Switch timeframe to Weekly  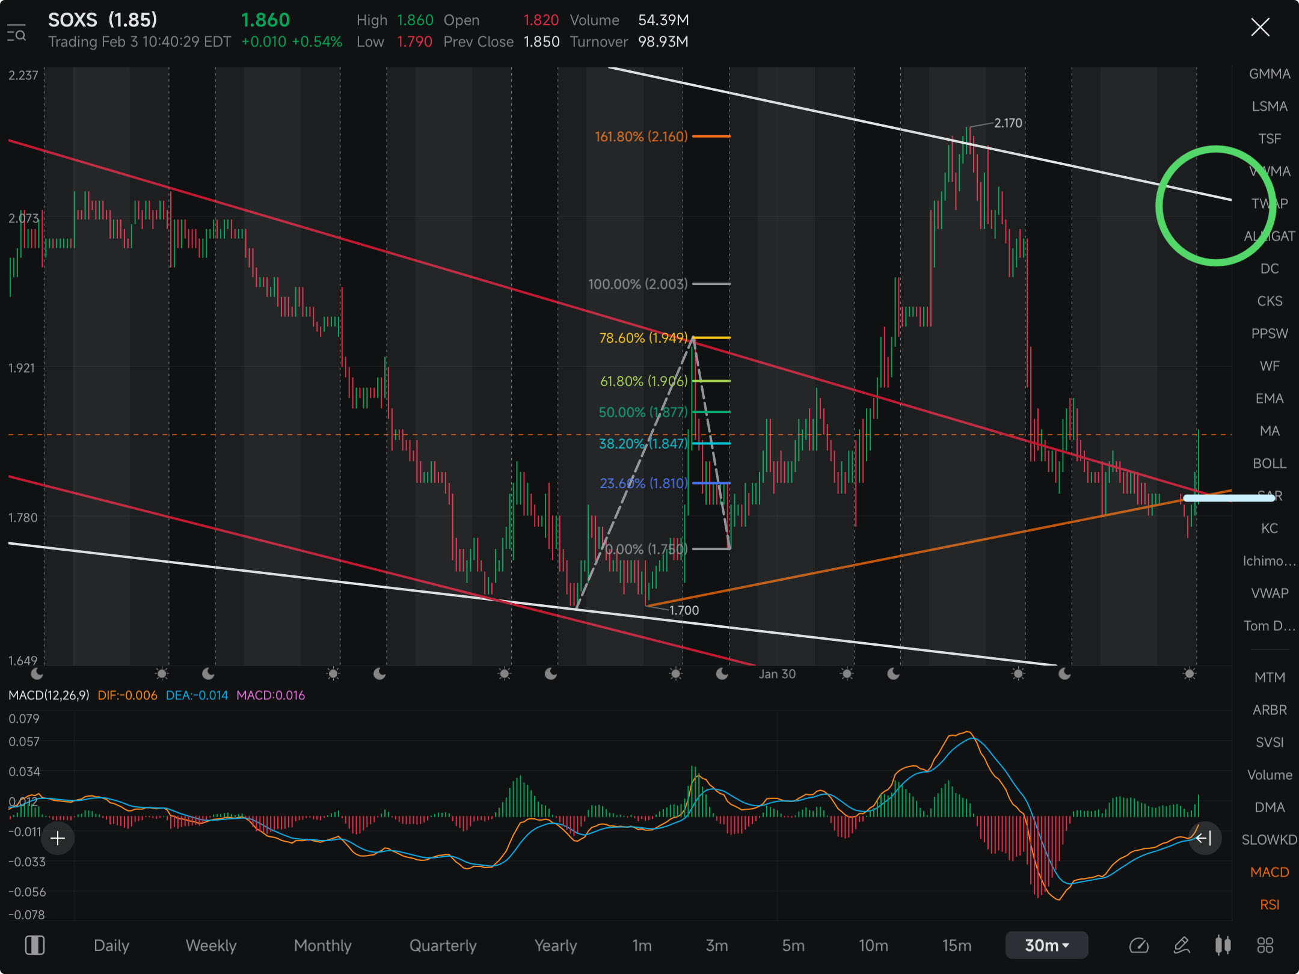(x=211, y=945)
